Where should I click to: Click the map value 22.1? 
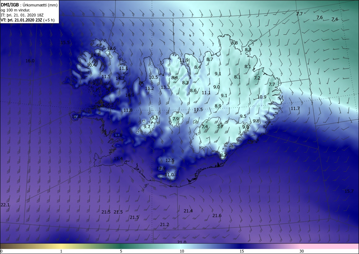coord(5,205)
